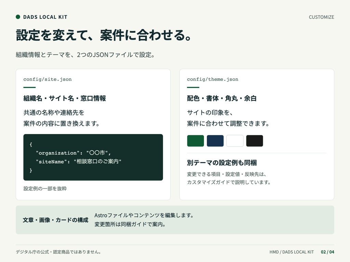Click the footer text HMD / DADS LOCAL KIT
This screenshot has height=262, width=350.
click(292, 252)
